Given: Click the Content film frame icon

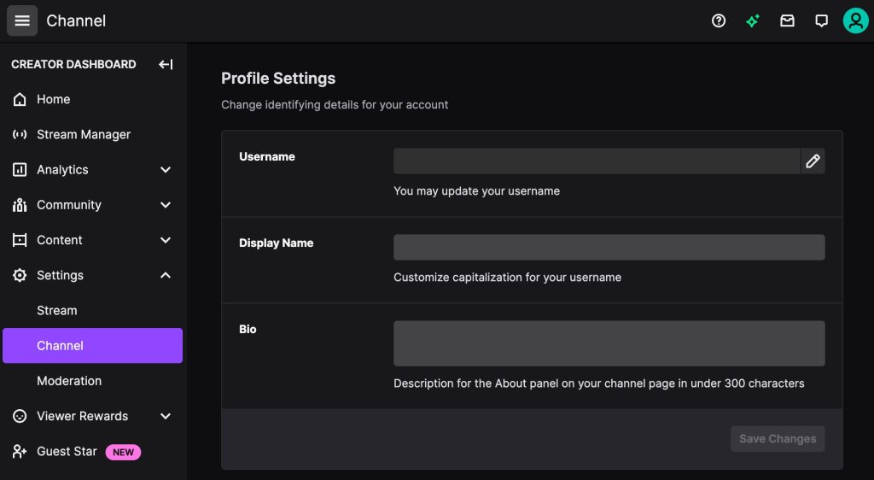Looking at the screenshot, I should pyautogui.click(x=20, y=240).
